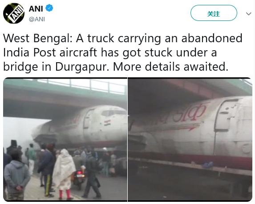255x204 pixels.
Task: Click the Indian flag on the aircraft nose
Action: point(107,123)
